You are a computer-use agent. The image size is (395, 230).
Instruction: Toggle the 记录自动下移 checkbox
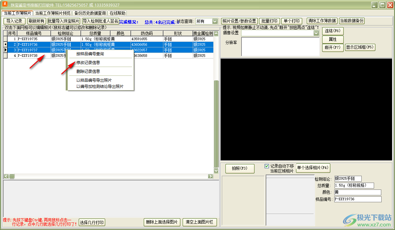tap(267, 166)
